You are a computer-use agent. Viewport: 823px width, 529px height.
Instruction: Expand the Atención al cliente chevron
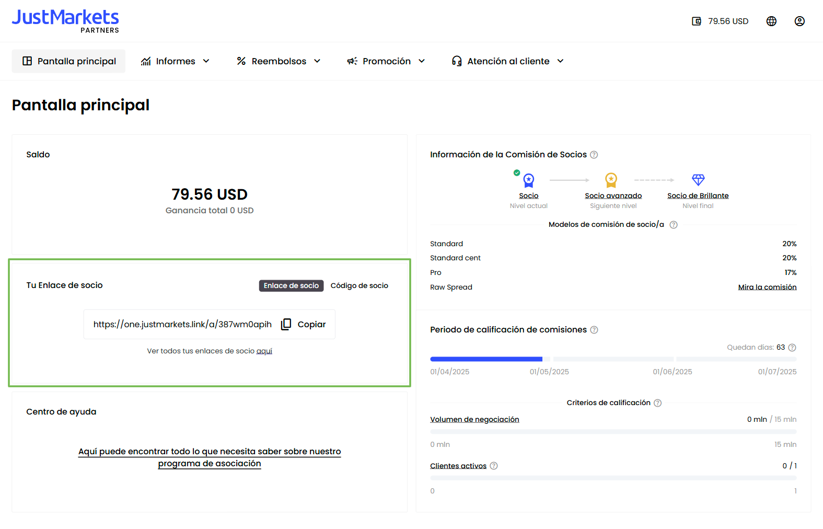(x=560, y=61)
